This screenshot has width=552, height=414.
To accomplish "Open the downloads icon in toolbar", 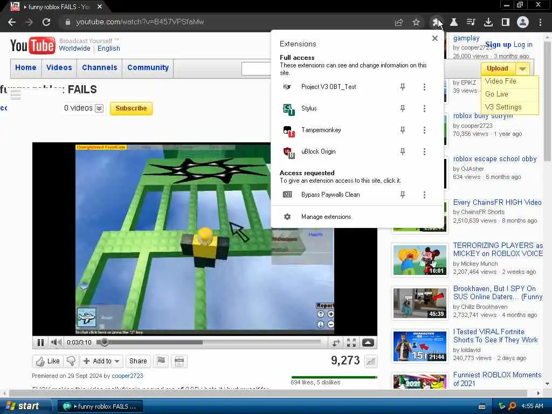I will pyautogui.click(x=488, y=22).
